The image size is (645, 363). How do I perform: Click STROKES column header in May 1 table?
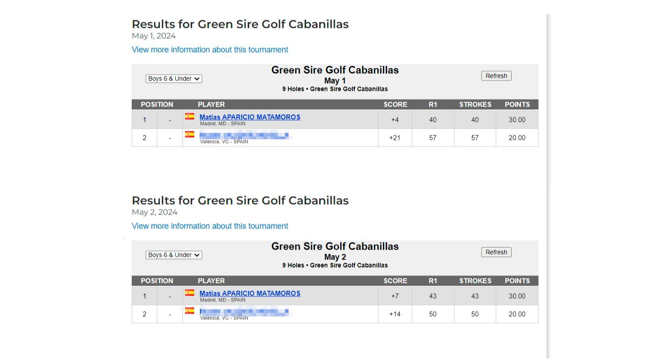tap(475, 104)
